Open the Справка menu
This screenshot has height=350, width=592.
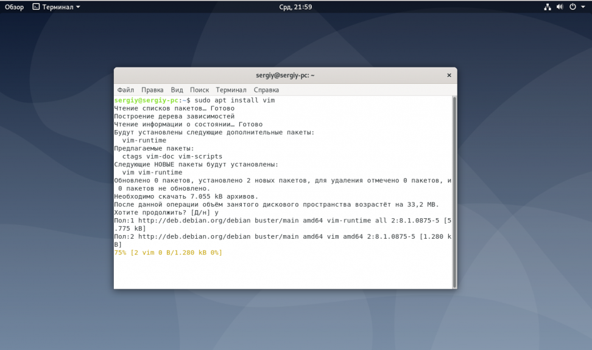pyautogui.click(x=266, y=89)
